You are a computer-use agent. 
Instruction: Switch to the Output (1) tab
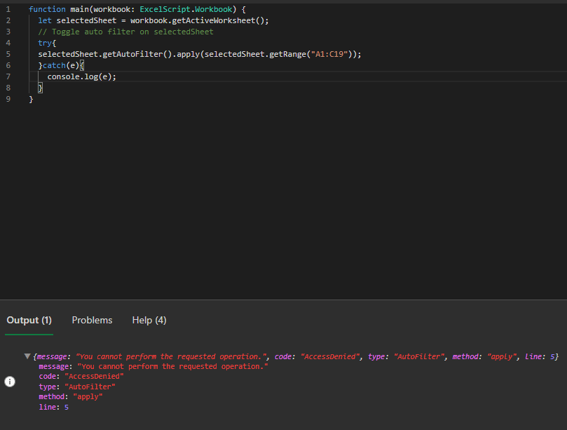[29, 321]
